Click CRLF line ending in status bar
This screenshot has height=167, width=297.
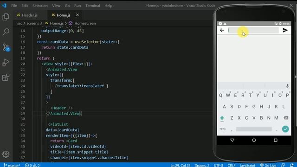point(231,165)
